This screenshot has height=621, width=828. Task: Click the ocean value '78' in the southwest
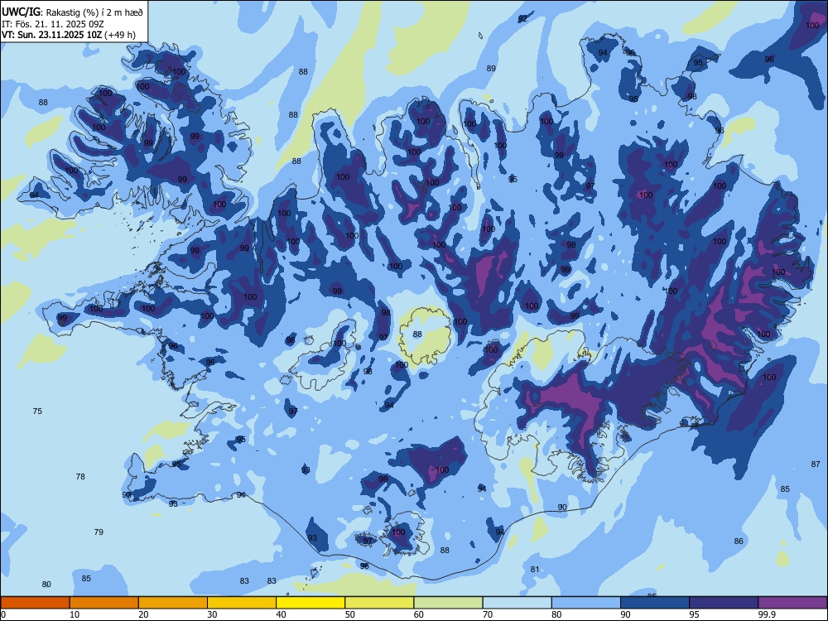coord(80,476)
